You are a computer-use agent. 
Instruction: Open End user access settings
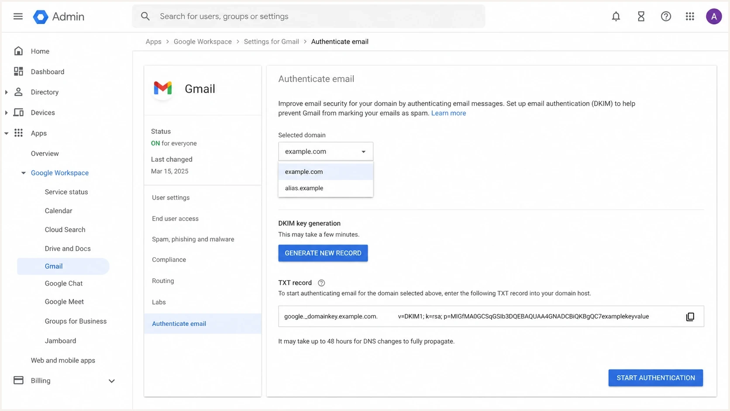[x=175, y=218]
